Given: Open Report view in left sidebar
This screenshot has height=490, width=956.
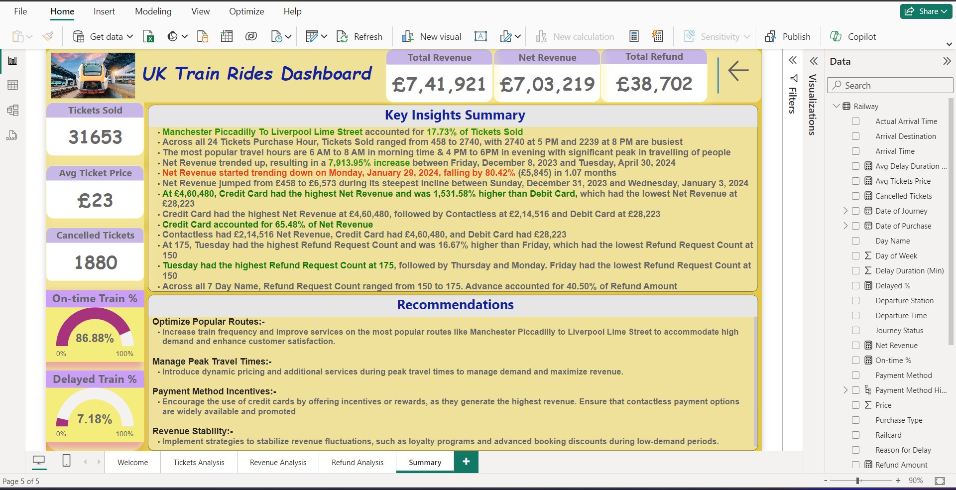Looking at the screenshot, I should [13, 61].
